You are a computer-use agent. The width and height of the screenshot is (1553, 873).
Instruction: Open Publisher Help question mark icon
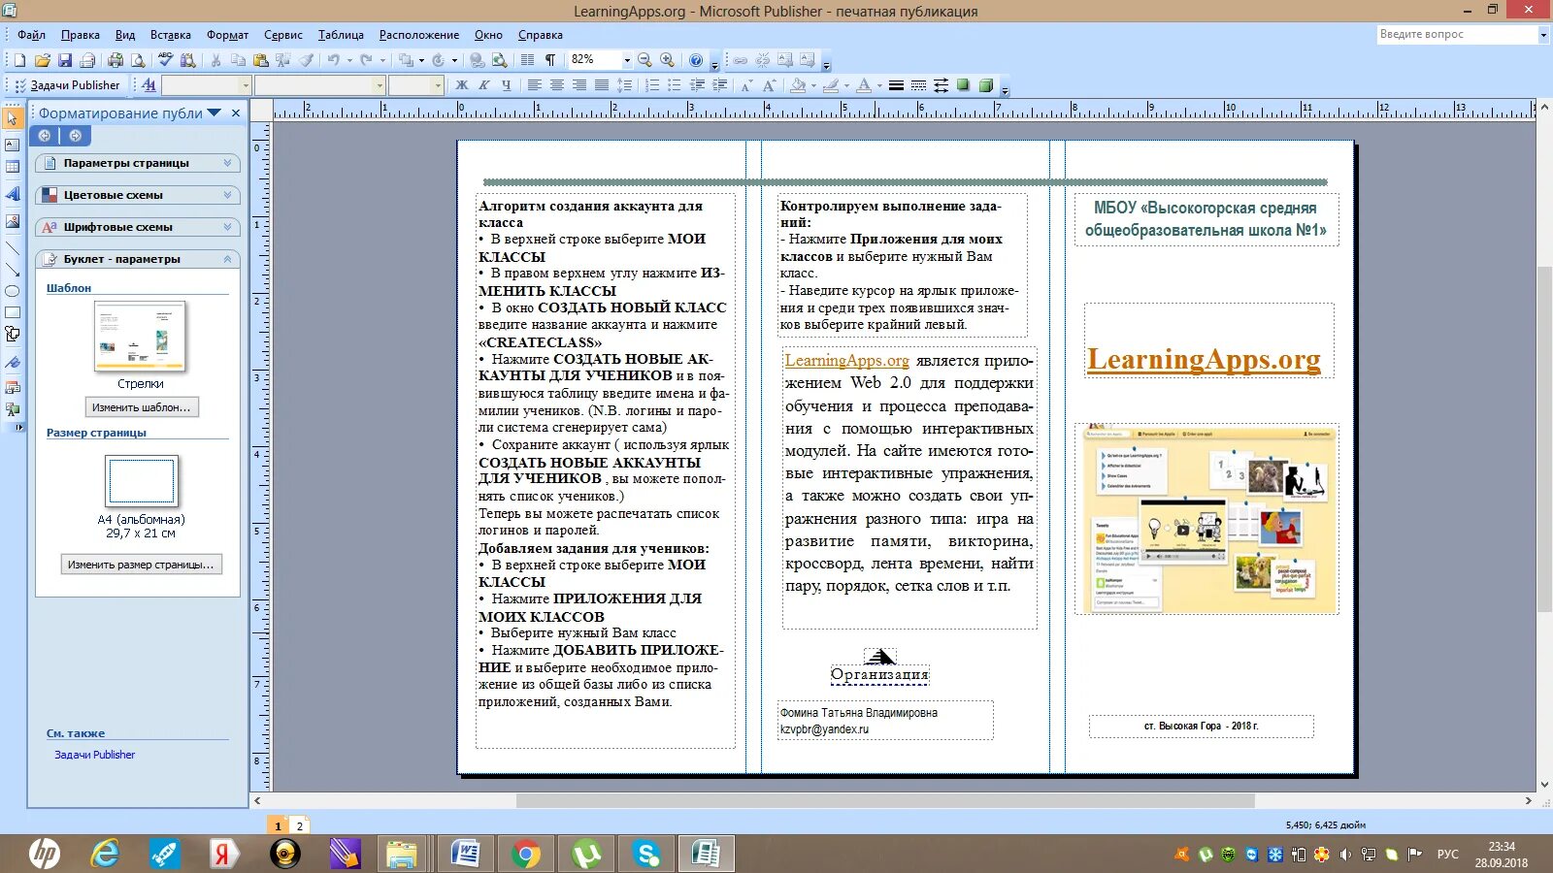[x=695, y=60]
